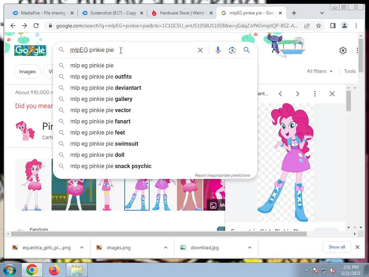The image size is (369, 277).
Task: Go back to the previous page
Action: (13, 26)
